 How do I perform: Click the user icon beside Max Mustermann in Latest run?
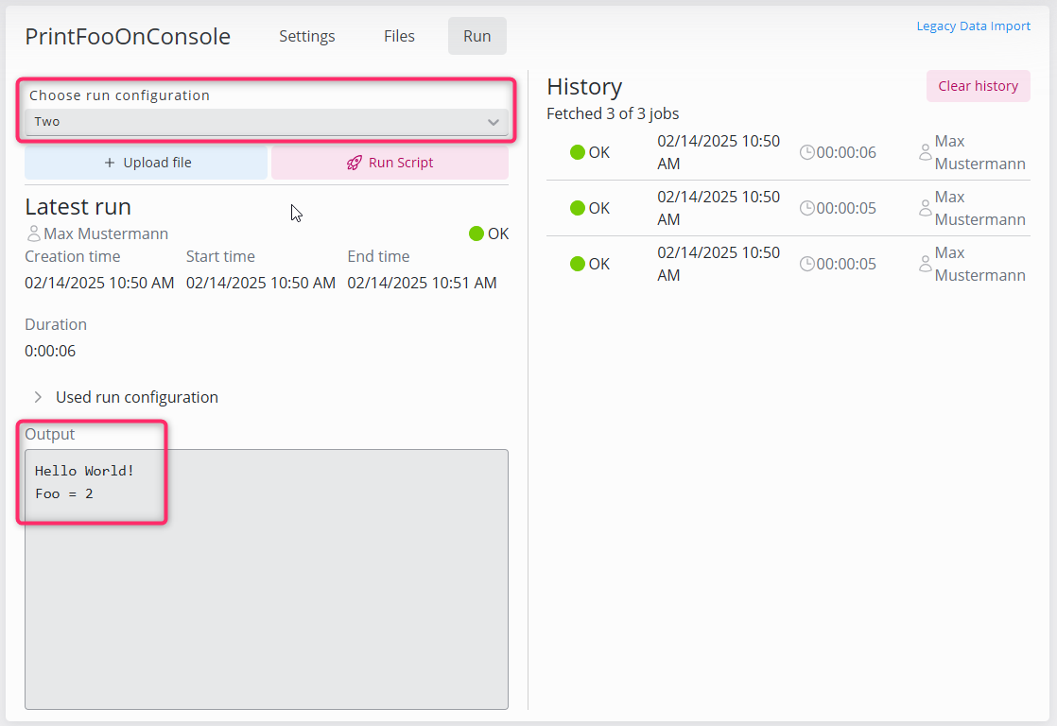(x=34, y=233)
